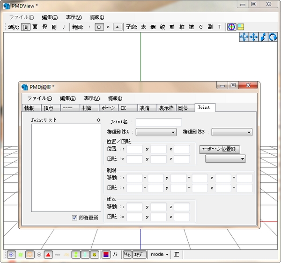Click the circular crosshair icon in top toolbar
Screen dimensions: 281x263
(231, 27)
